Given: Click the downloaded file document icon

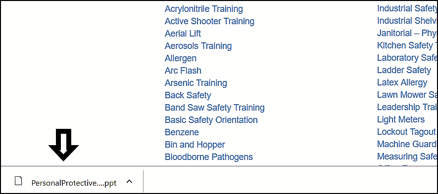Looking at the screenshot, I should pos(18,181).
